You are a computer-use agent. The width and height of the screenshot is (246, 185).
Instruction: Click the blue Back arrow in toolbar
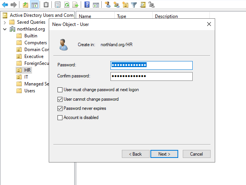[5, 5]
